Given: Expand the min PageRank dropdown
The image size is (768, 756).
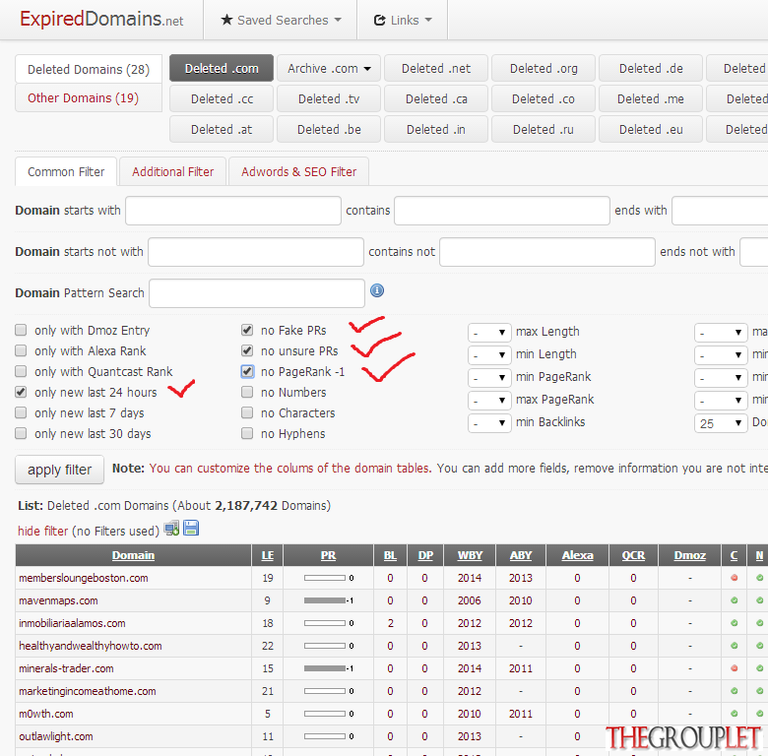Looking at the screenshot, I should point(489,378).
